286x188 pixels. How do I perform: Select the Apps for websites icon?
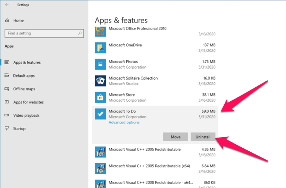pos(7,102)
